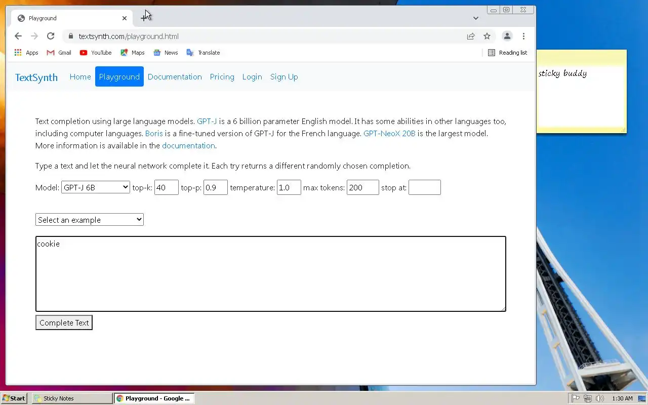Bookmark this page with the star icon
The image size is (648, 405).
487,36
